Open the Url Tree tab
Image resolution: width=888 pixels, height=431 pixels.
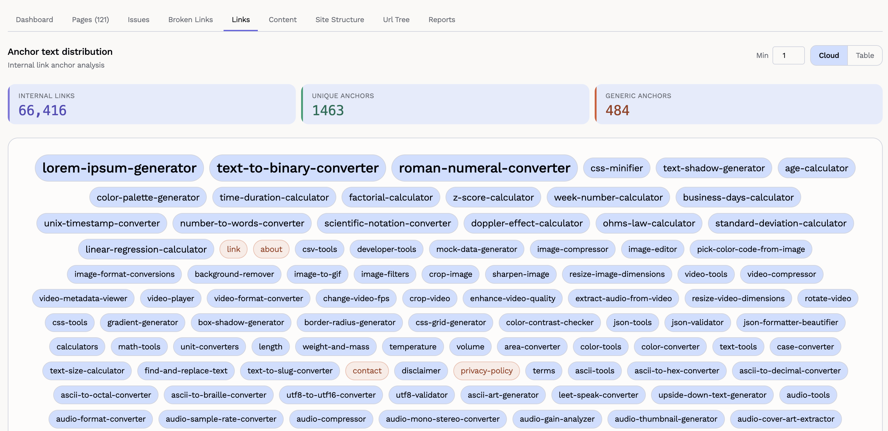(x=396, y=20)
